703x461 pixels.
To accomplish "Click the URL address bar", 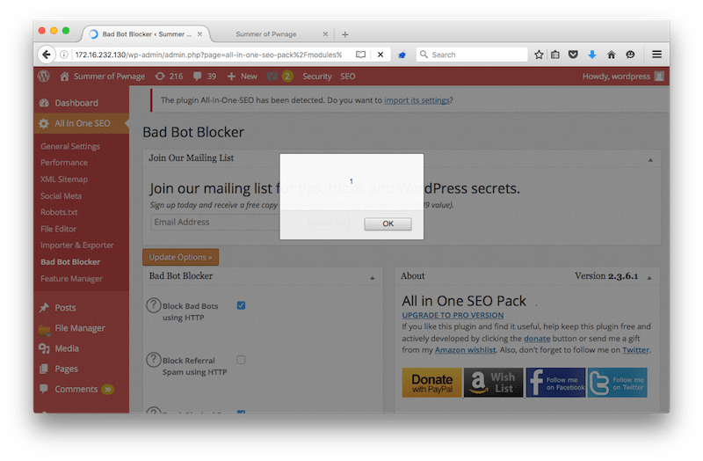I will click(208, 55).
